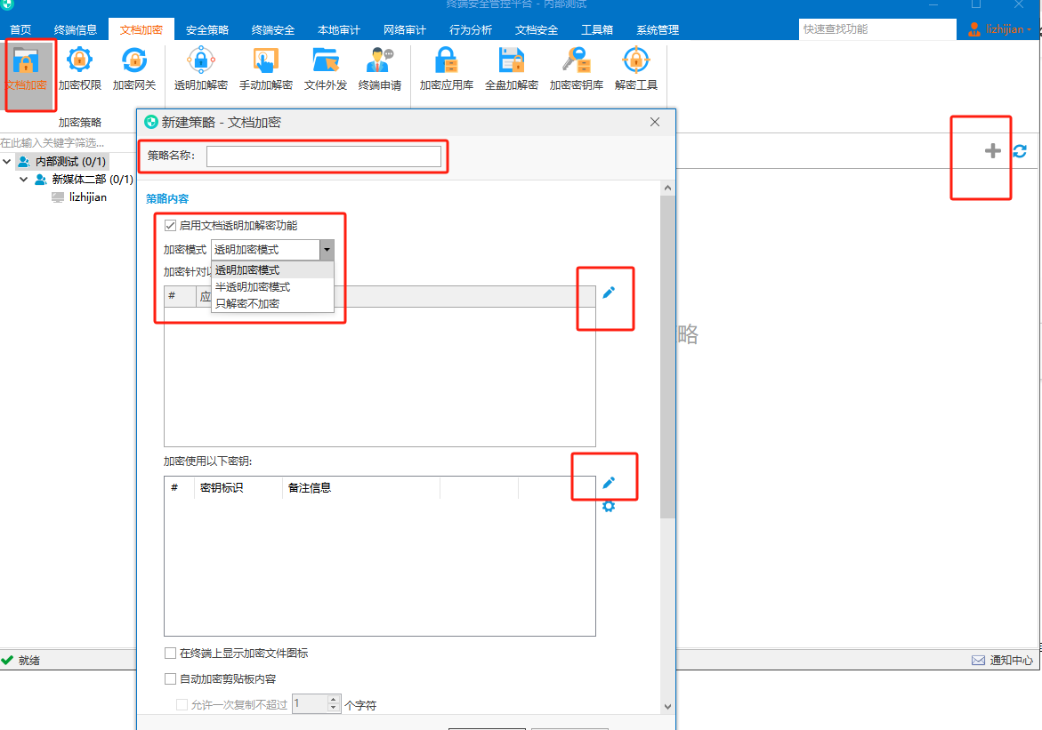Click the keyword filter box above the tree

[x=68, y=143]
